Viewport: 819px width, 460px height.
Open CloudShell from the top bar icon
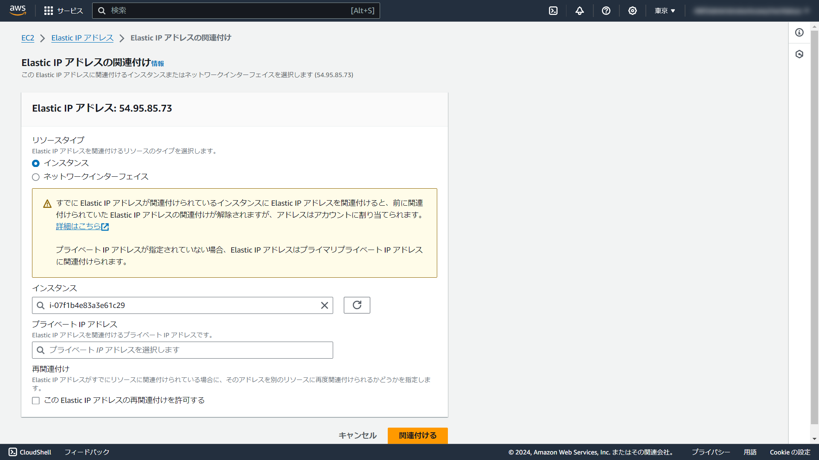(553, 11)
